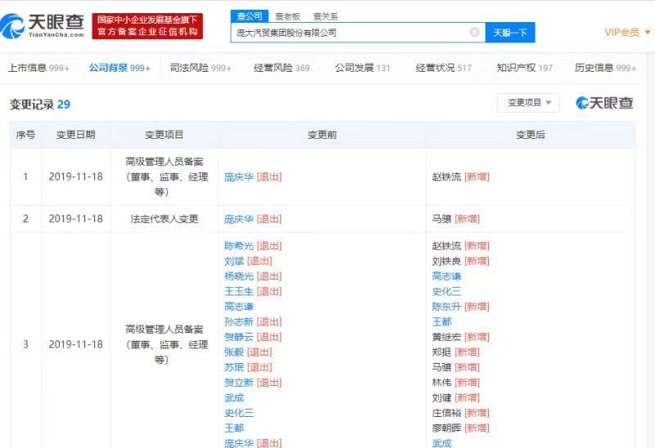
Task: Switch to the 查关系 search tab
Action: coord(325,16)
